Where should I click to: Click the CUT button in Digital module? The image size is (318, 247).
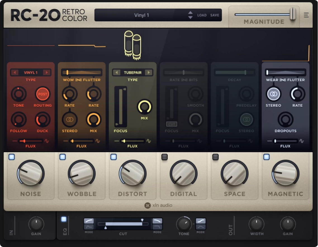[172, 124]
